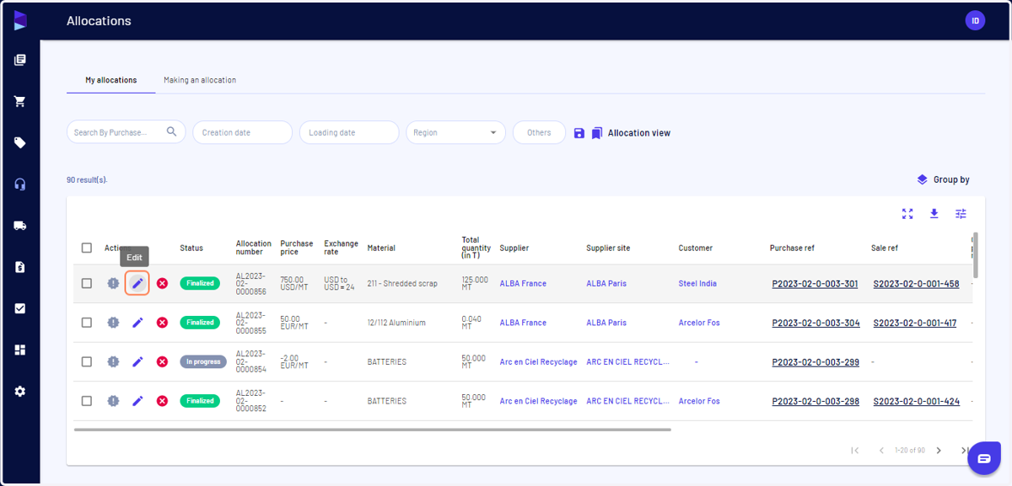Screen dimensions: 1012x486
Task: Open customer Steel India link
Action: point(697,284)
